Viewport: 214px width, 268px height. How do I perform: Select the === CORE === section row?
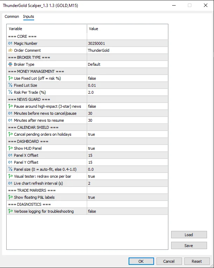pos(87,36)
